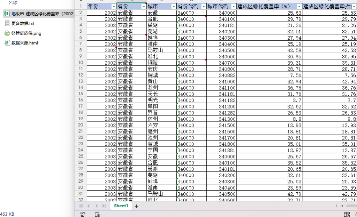Select city cell 桐城
Image resolution: width=357 pixels, height=217 pixels.
point(161,75)
